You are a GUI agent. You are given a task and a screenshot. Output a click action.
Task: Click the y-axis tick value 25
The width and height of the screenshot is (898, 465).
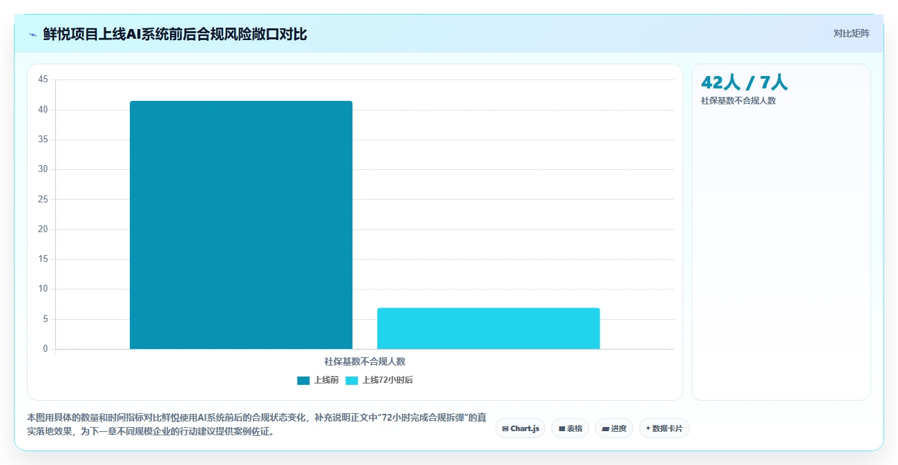coord(43,200)
